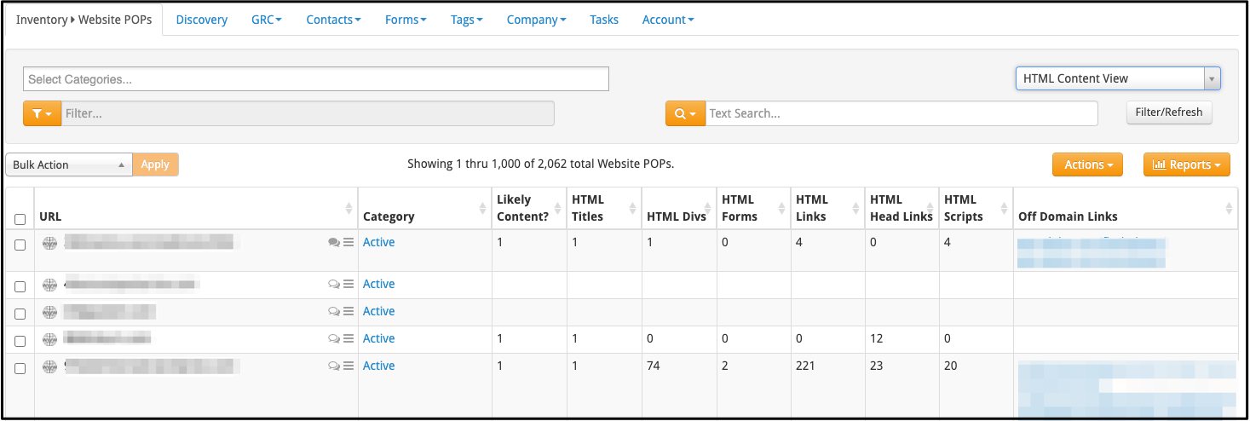Expand the Forms menu
The image size is (1250, 421).
point(406,20)
